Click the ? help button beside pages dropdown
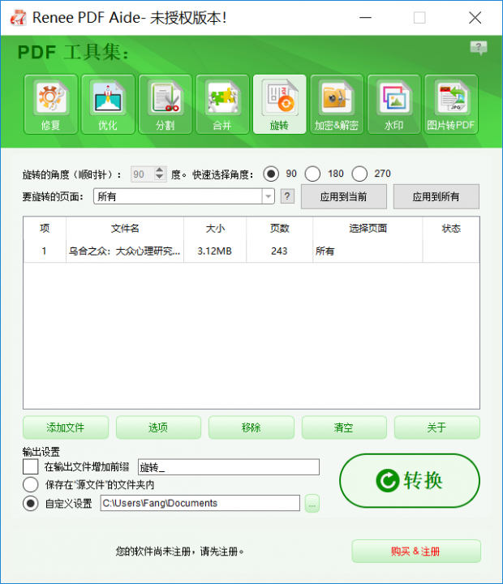 (x=287, y=196)
